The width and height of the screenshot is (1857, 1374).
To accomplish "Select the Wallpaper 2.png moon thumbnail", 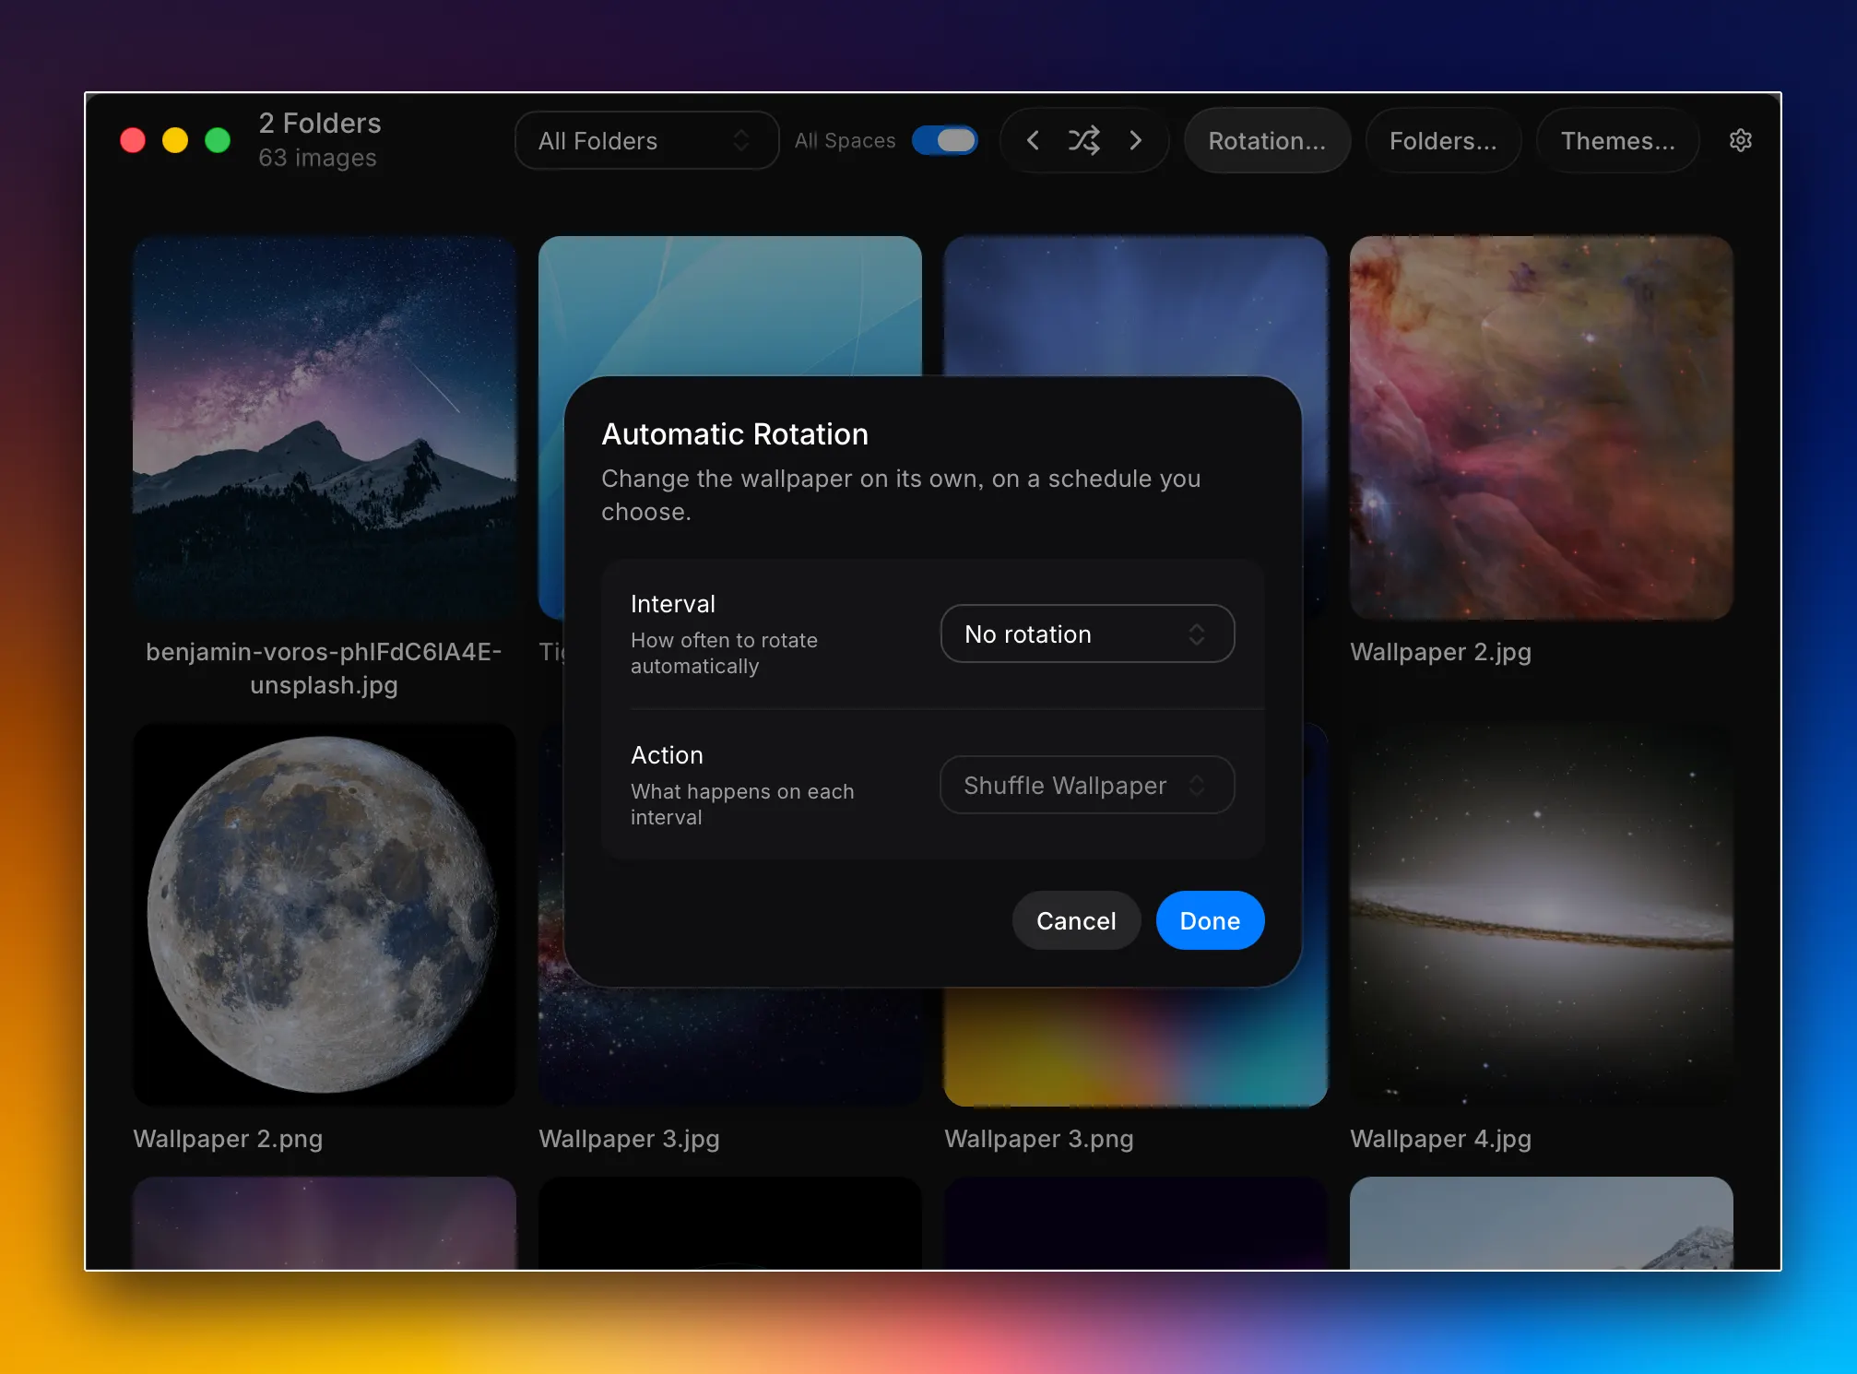I will 325,914.
